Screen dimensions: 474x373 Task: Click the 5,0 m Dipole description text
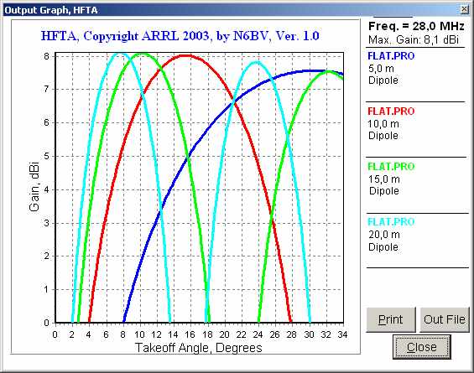[x=383, y=75]
